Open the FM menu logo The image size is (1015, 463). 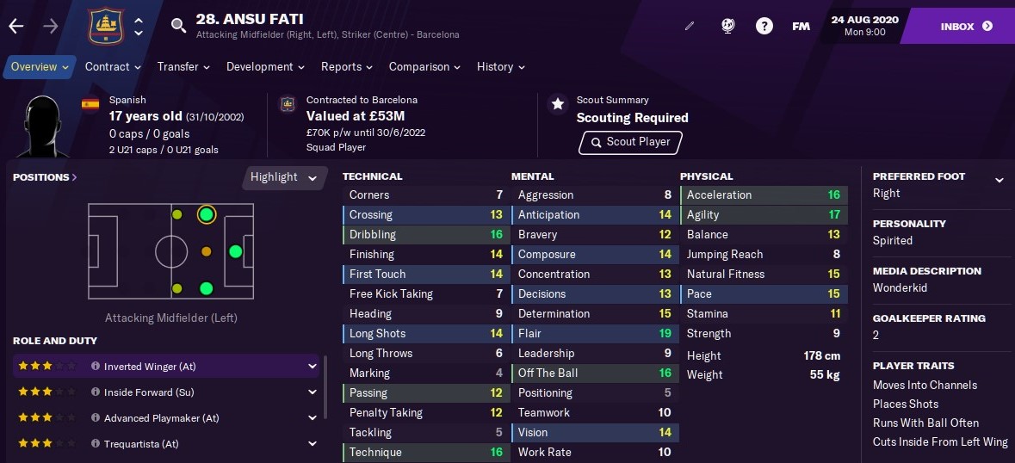click(801, 27)
